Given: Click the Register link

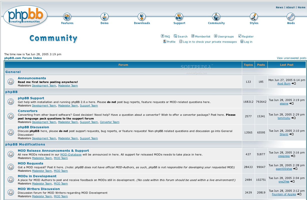Looking at the screenshot, I should coord(248,36).
